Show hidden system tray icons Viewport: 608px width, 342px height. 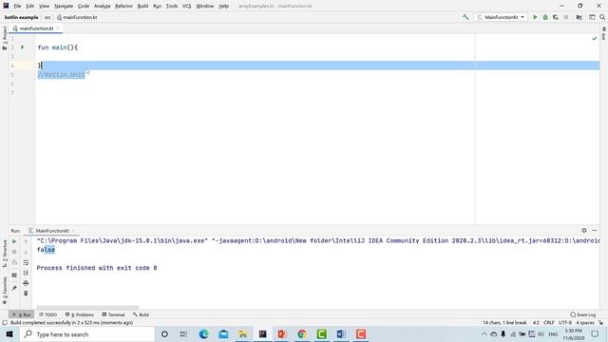point(484,333)
